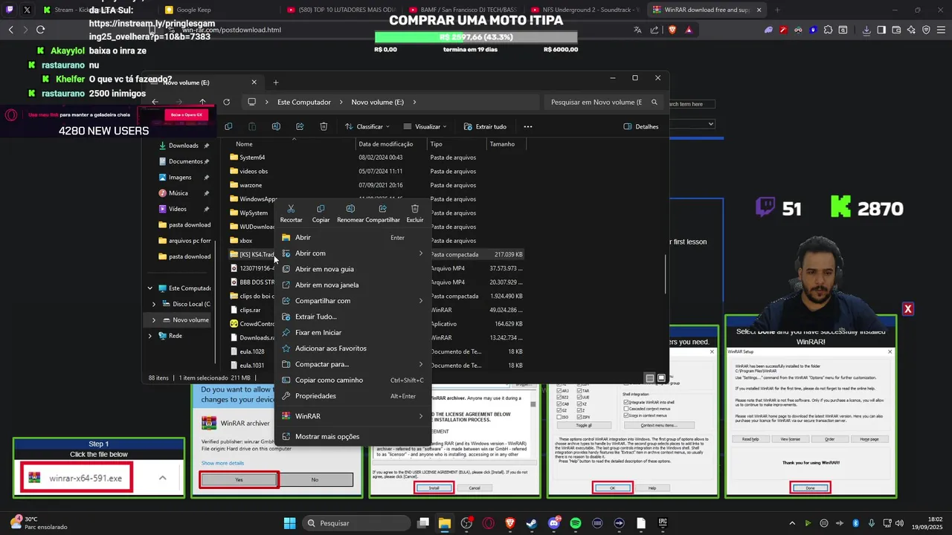Click Explorer toolbar copy icon
The image size is (952, 535).
pos(228,126)
